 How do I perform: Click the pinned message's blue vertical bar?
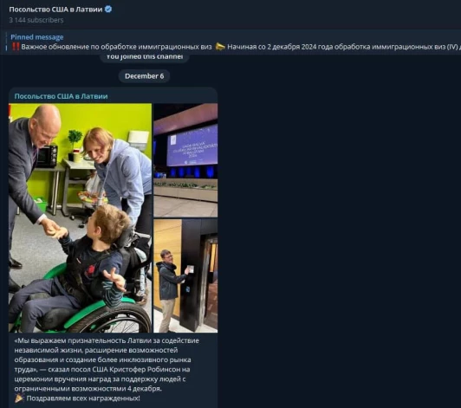pos(6,42)
